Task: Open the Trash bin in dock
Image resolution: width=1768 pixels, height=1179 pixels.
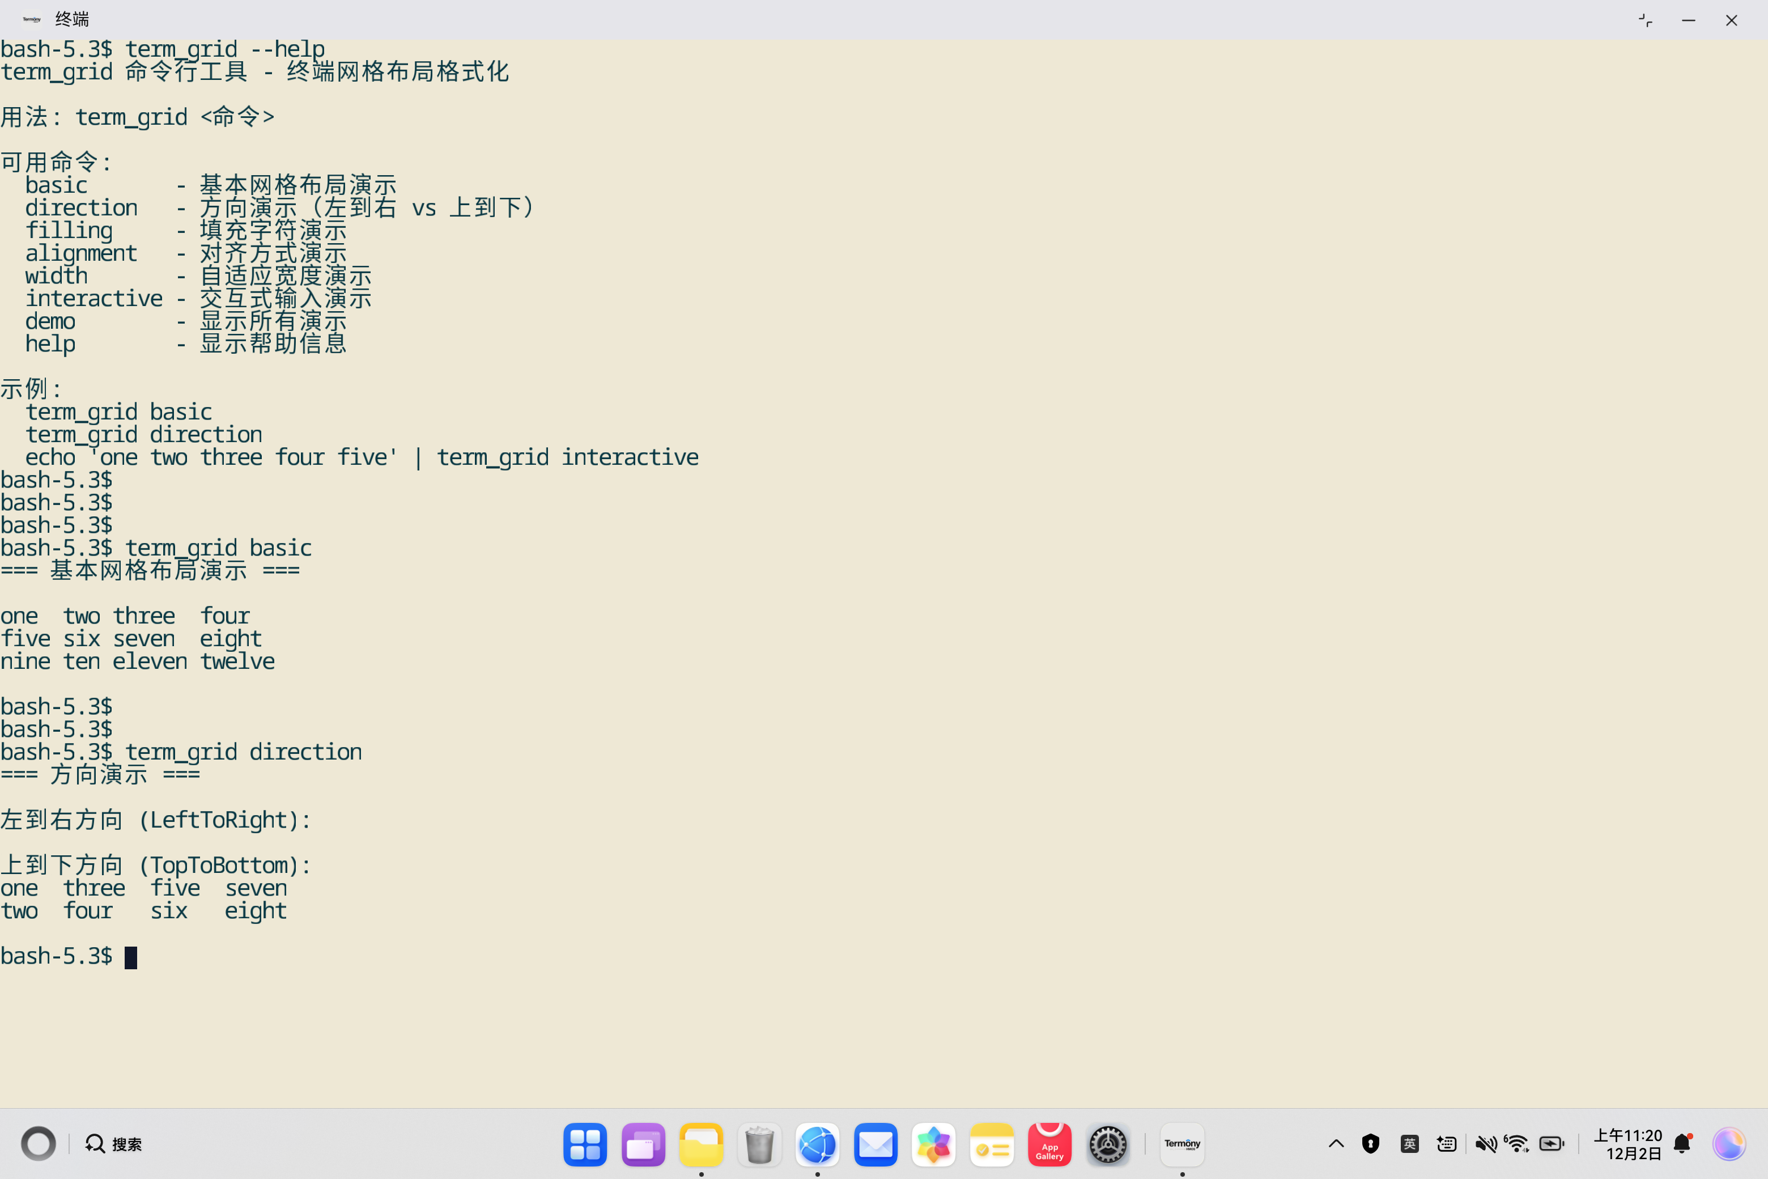Action: tap(759, 1144)
